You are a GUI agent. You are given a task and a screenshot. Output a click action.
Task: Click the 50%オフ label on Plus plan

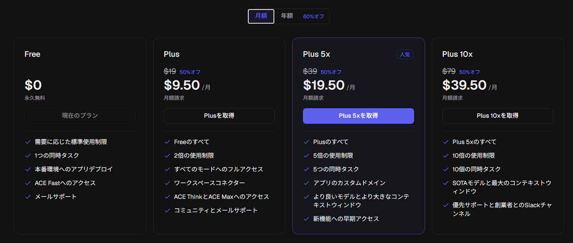pos(190,72)
